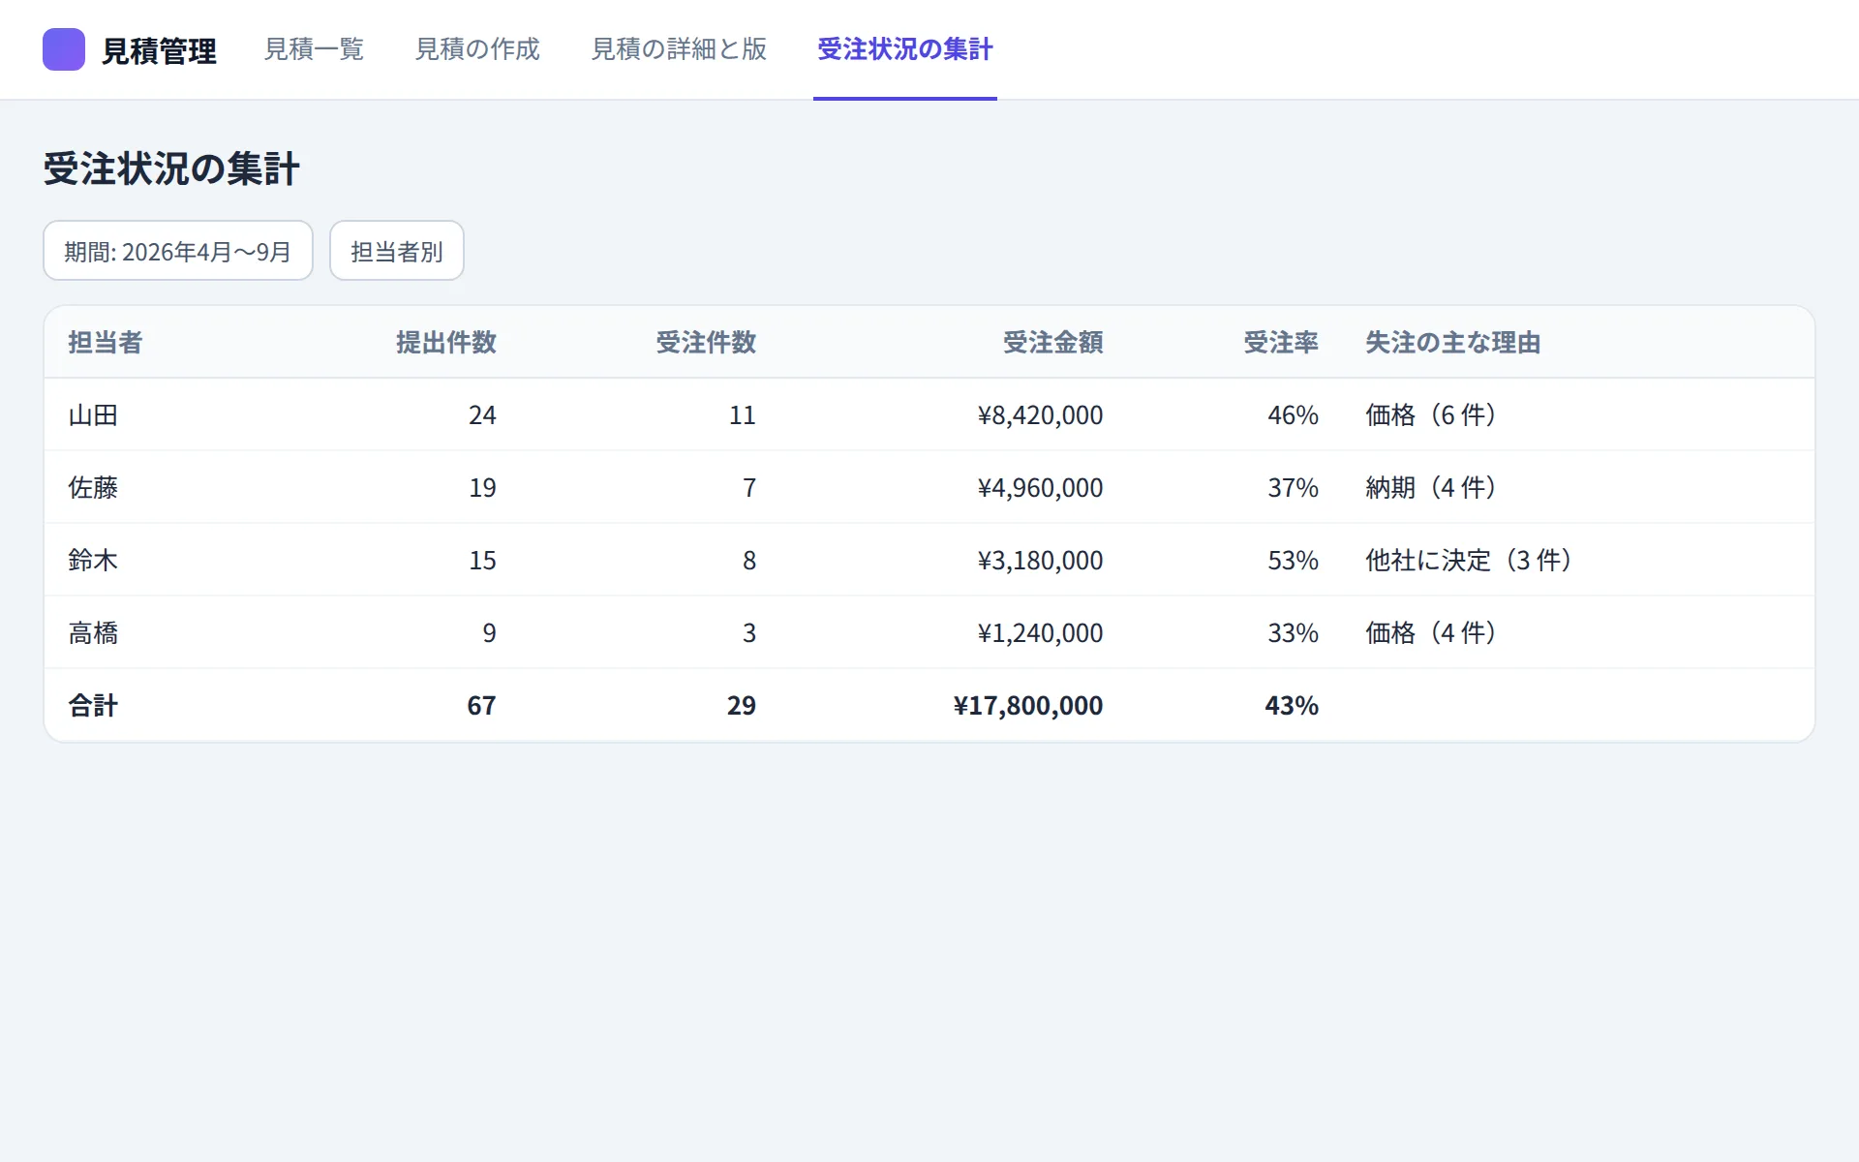The image size is (1859, 1162).
Task: Open the 期間: 2026年4月〜9月 filter
Action: 178,251
